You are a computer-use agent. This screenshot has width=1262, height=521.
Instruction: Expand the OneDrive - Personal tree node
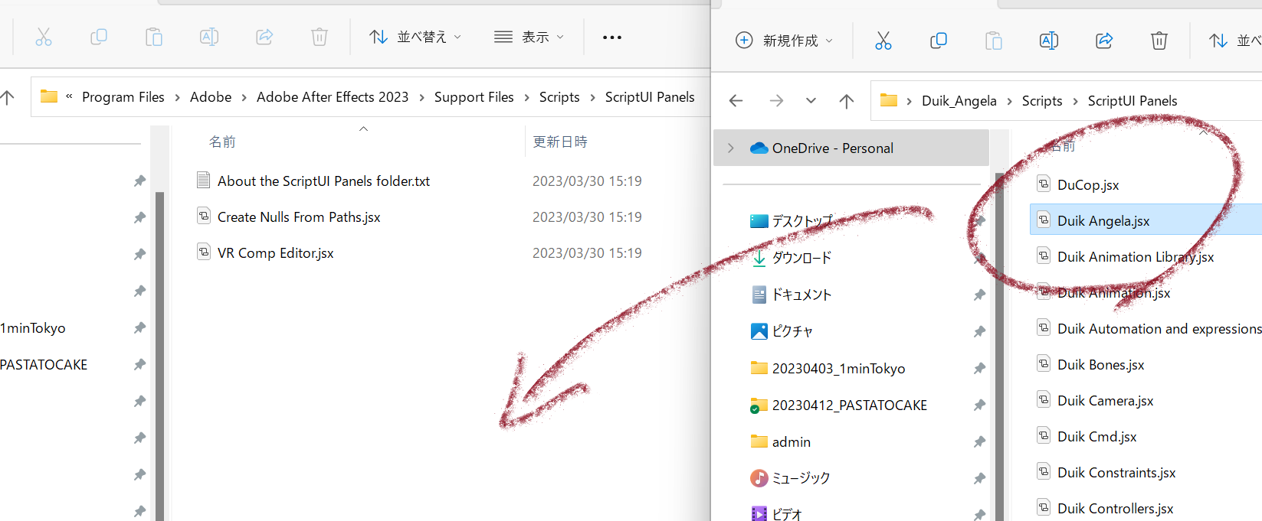pos(731,148)
